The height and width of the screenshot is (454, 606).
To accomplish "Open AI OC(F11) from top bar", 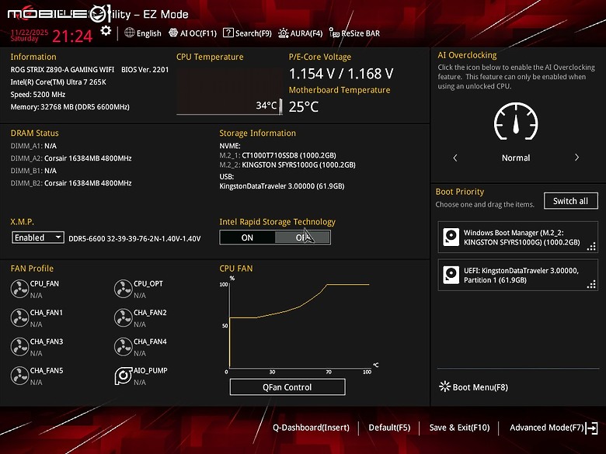I will (x=193, y=33).
